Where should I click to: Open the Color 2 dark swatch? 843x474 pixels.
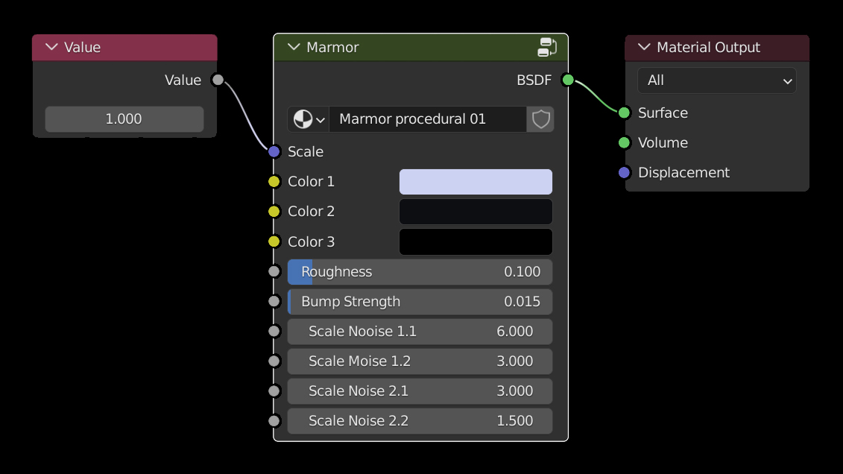(x=476, y=212)
